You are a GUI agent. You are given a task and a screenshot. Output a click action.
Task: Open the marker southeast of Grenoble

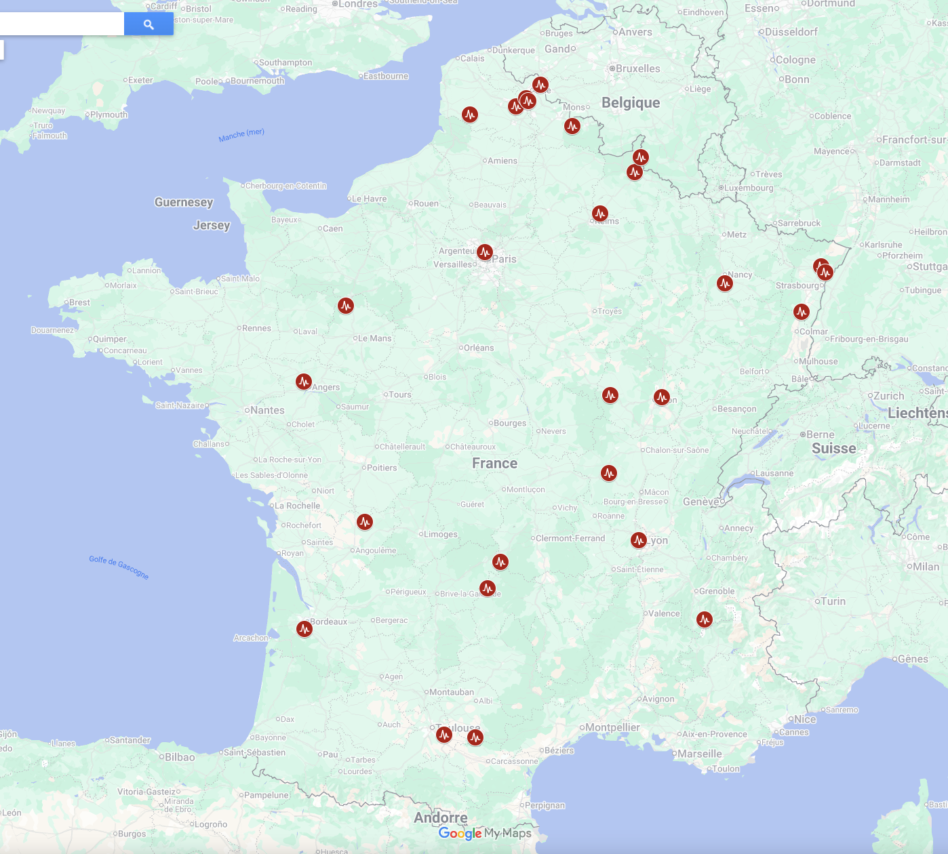705,619
